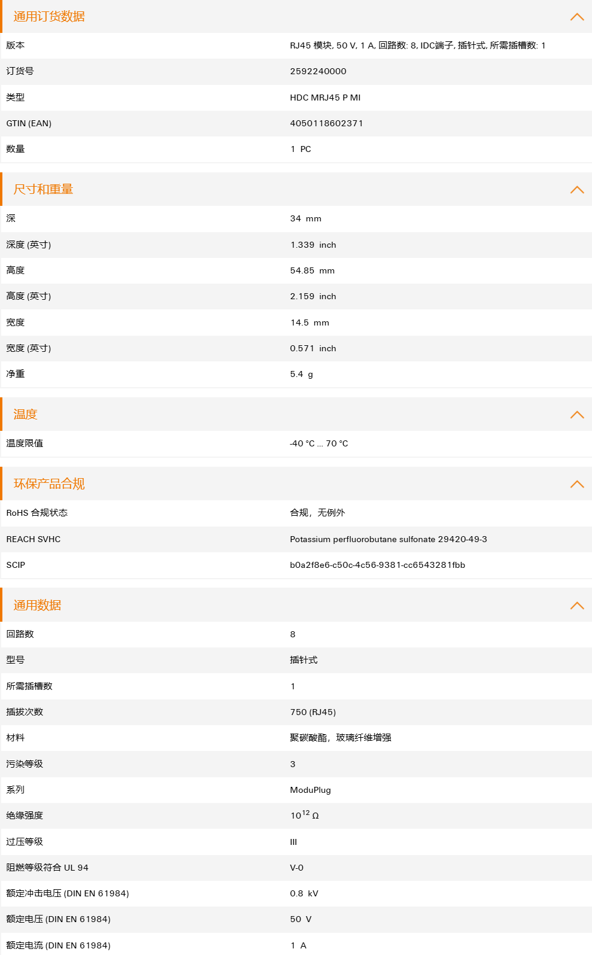592x955 pixels.
Task: Select the SCIP ID b0a2f8e6-c50c-4c56-9381-cc6543281fbb
Action: (x=378, y=565)
